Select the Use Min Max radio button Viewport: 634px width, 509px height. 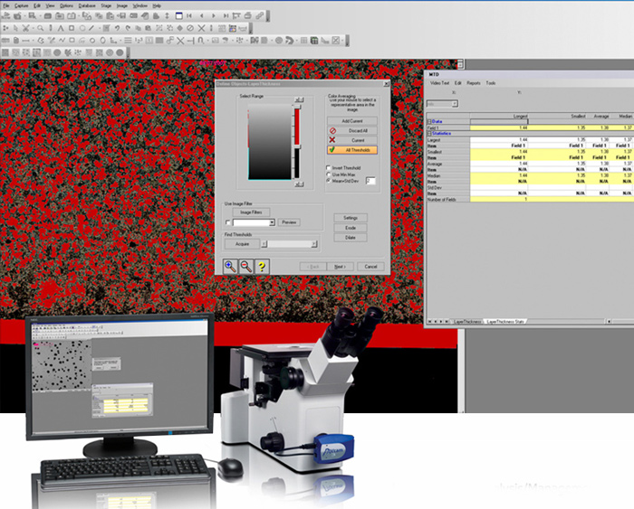pyautogui.click(x=329, y=174)
